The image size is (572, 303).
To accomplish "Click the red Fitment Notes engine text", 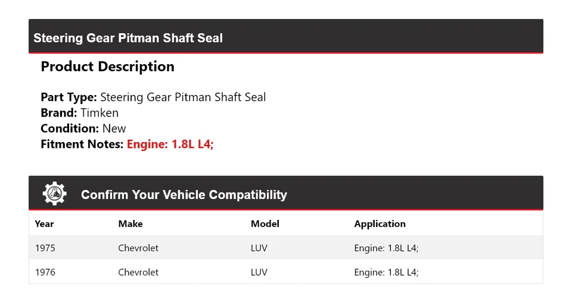I will [170, 144].
